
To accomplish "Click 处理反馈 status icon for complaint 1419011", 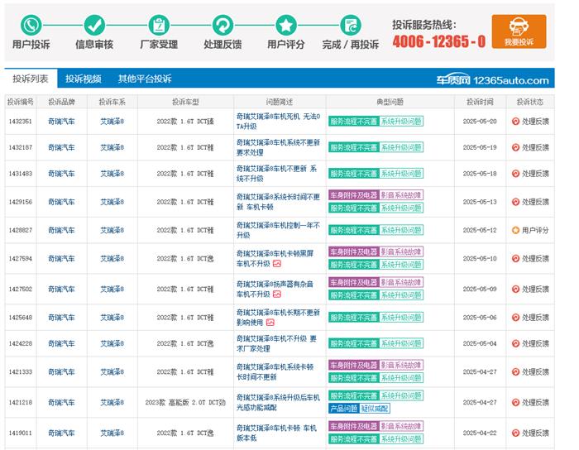I will click(x=515, y=433).
